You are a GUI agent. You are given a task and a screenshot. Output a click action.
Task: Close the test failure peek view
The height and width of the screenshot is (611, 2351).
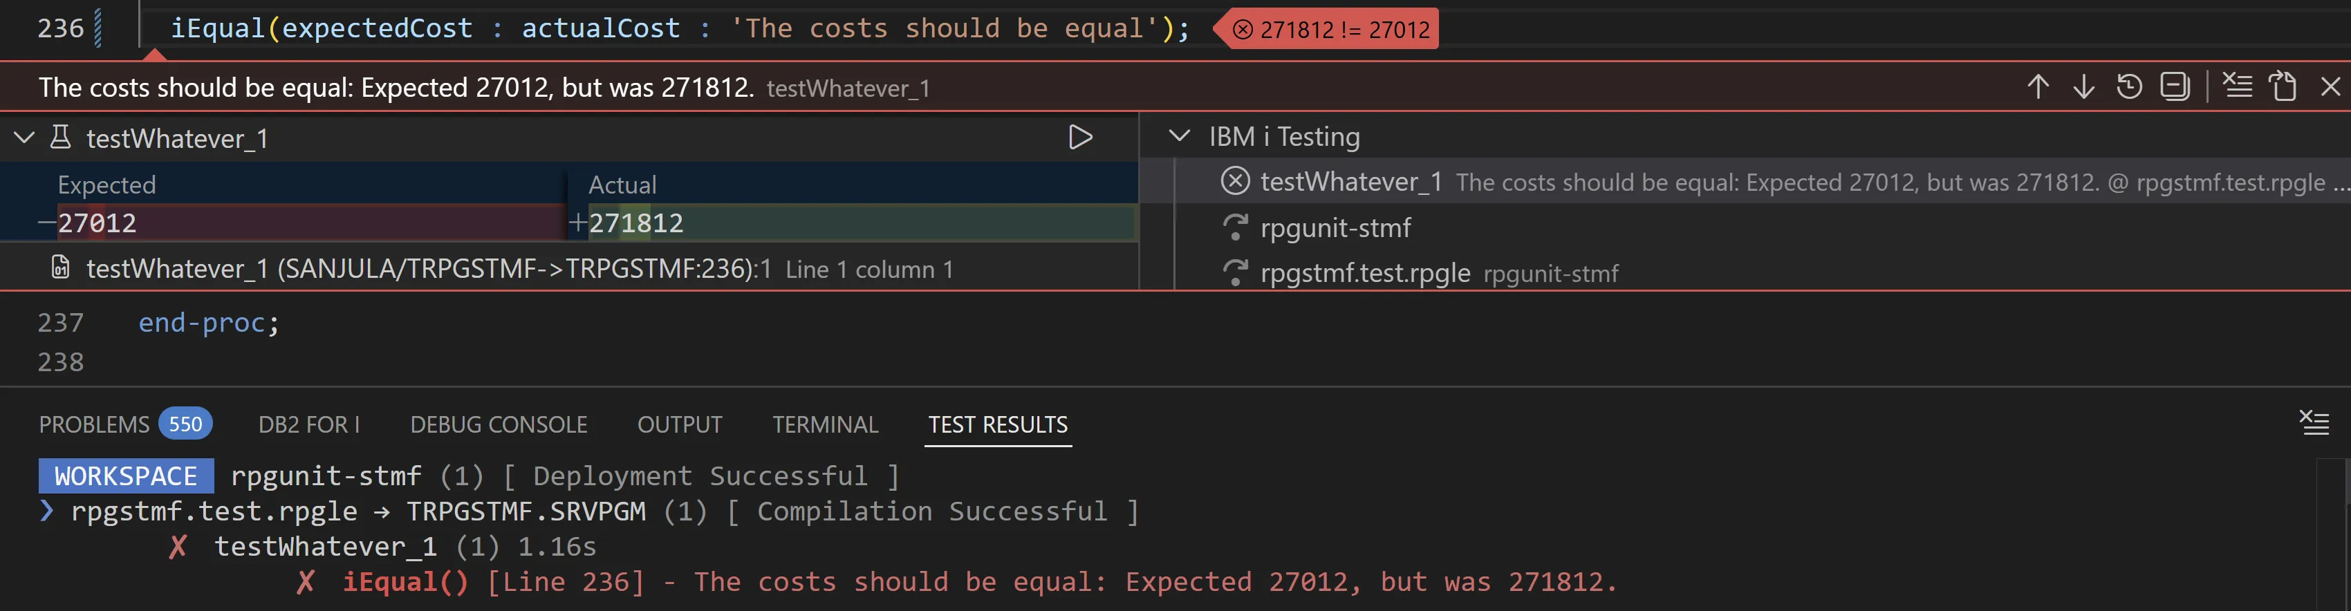pos(2330,86)
